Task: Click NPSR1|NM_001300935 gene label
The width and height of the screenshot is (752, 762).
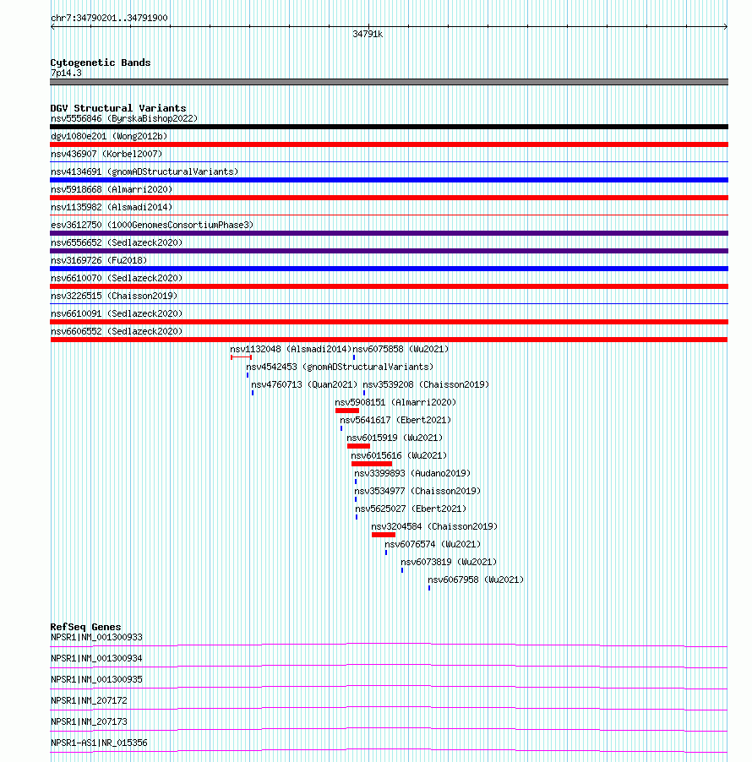Action: pyautogui.click(x=96, y=680)
